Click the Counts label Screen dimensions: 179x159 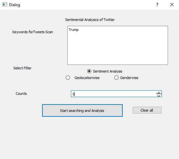21,94
